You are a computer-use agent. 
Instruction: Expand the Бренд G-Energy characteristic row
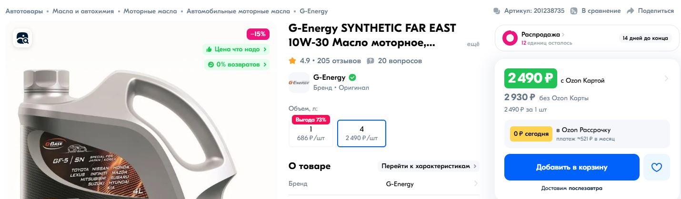click(384, 184)
